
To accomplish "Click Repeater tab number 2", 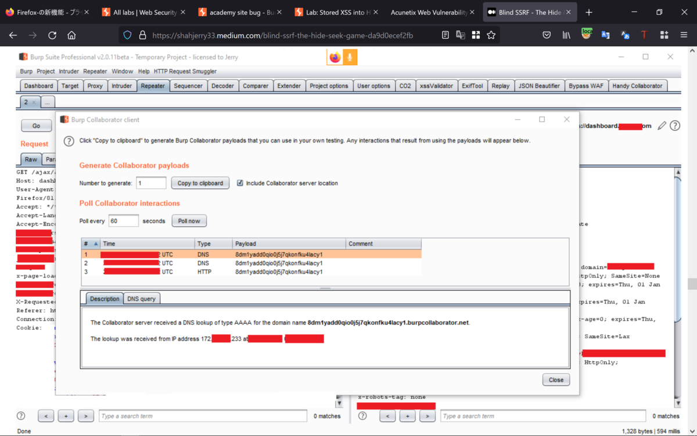I will [x=30, y=102].
